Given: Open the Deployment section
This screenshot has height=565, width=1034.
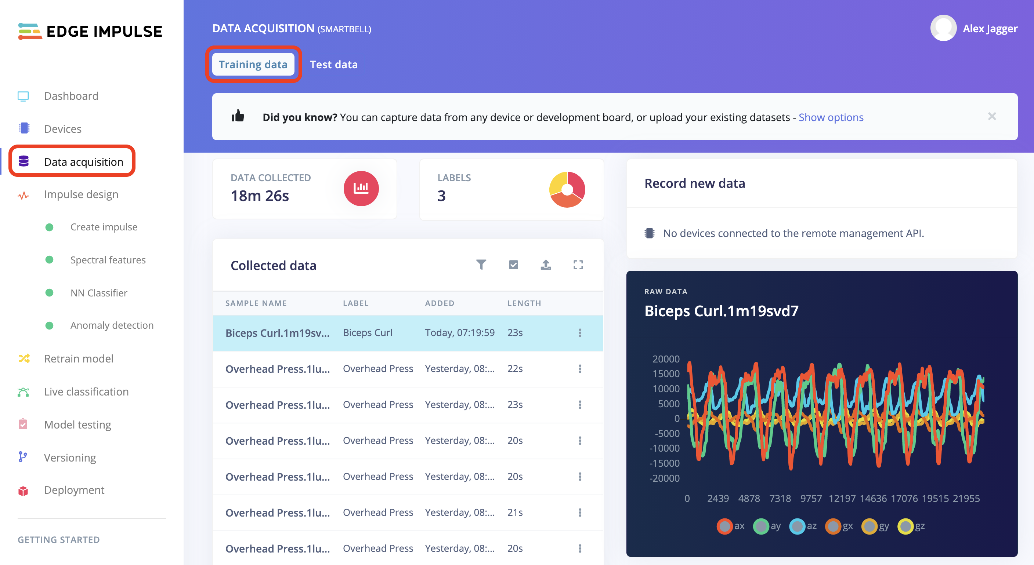Looking at the screenshot, I should [74, 490].
